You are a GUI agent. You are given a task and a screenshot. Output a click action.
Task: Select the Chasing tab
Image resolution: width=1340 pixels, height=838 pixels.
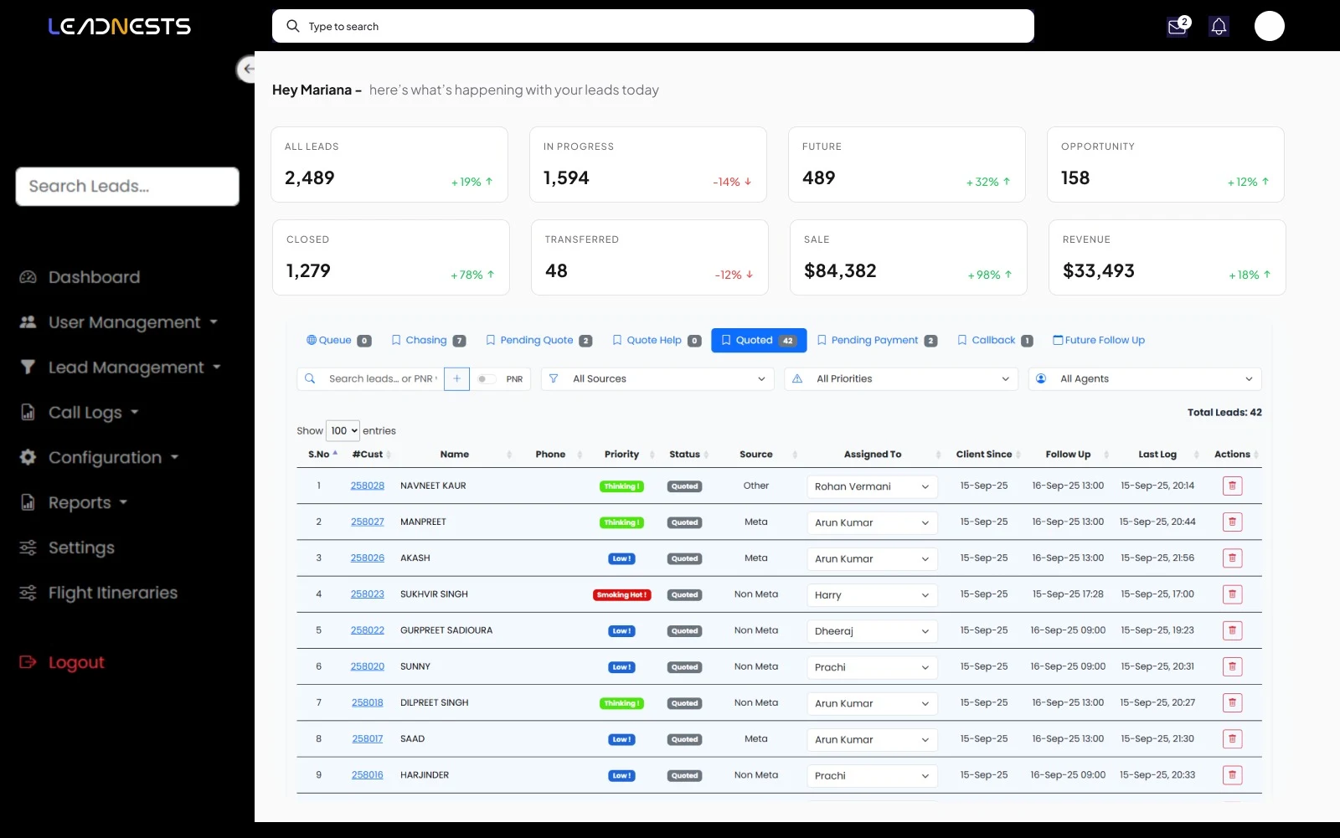coord(428,341)
